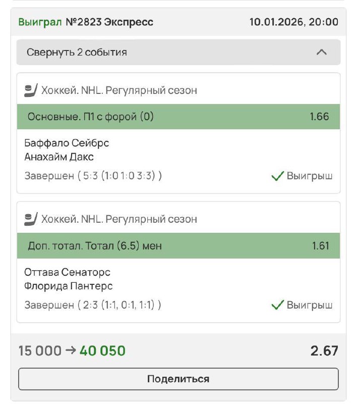357x404 pixels.
Task: Click green checkmark beside Buffalo Выигрыш status
Action: [277, 177]
